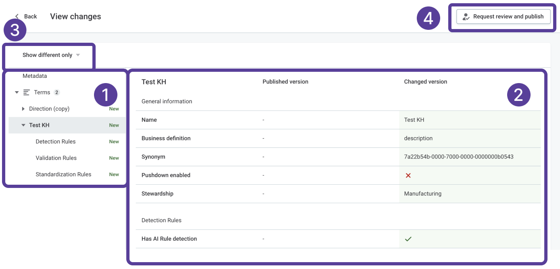Collapse the Terms tree node arrow
The width and height of the screenshot is (560, 269).
coord(17,92)
